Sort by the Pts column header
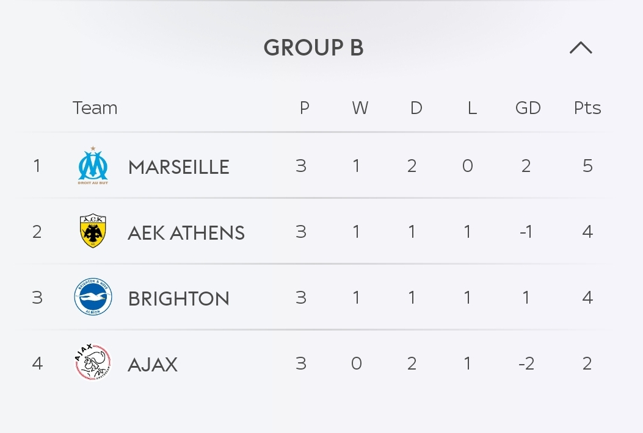643x433 pixels. click(587, 108)
